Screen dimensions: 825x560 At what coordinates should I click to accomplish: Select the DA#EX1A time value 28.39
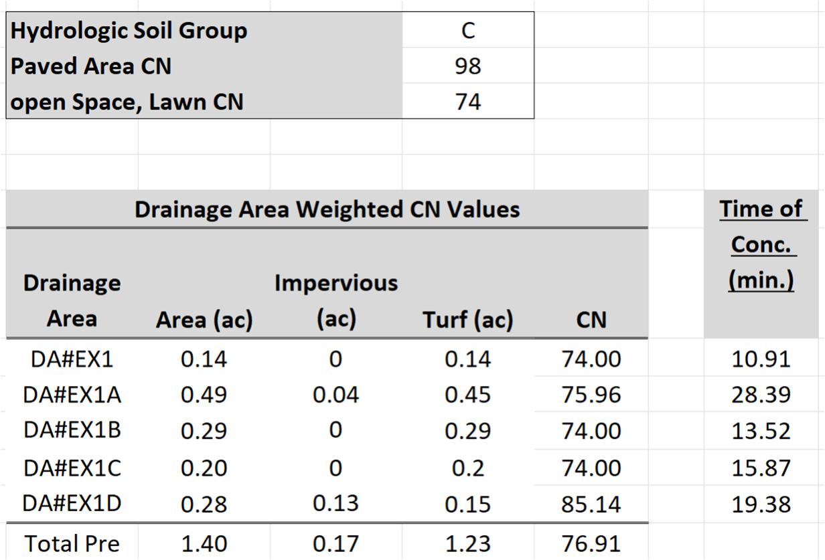761,395
